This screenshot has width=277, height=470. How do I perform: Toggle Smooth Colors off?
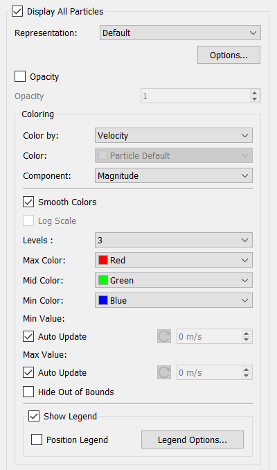[x=28, y=202]
